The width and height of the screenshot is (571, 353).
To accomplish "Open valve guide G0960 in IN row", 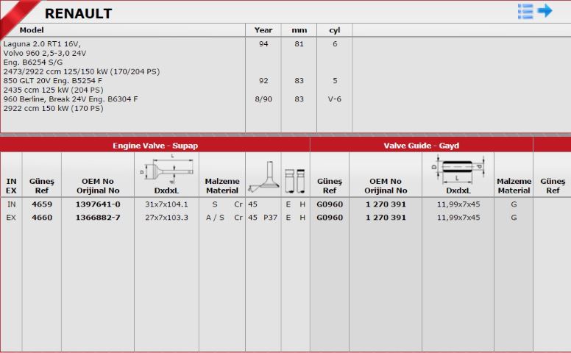I will 330,204.
